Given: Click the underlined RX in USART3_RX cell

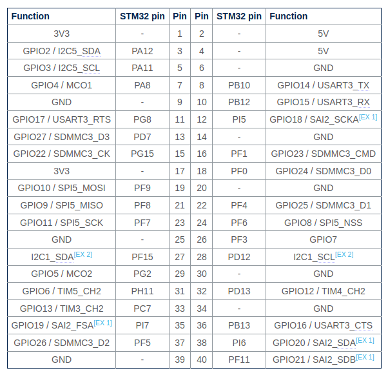Looking at the screenshot, I should (364, 103).
